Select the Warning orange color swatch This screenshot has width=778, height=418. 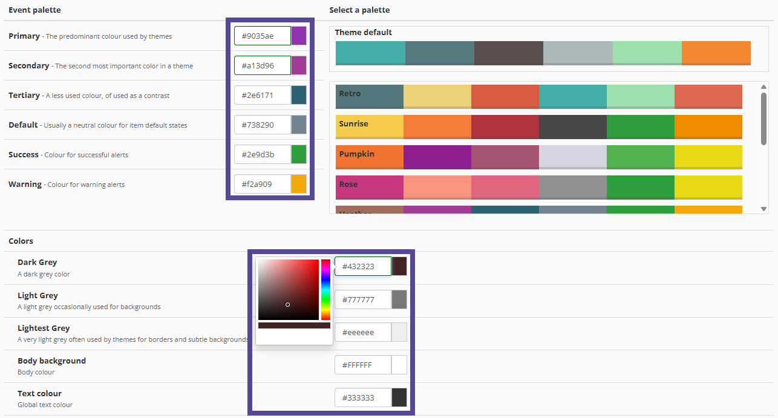point(299,183)
